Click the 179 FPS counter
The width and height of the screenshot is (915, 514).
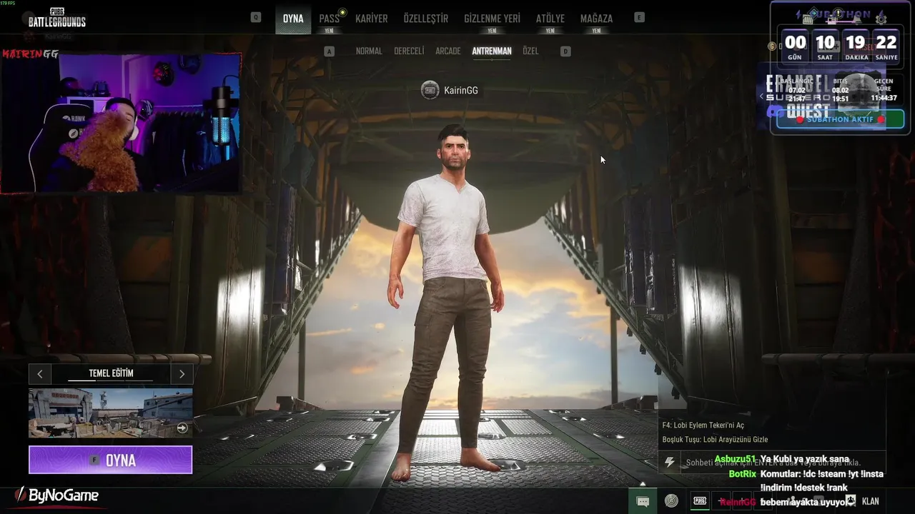click(x=8, y=4)
